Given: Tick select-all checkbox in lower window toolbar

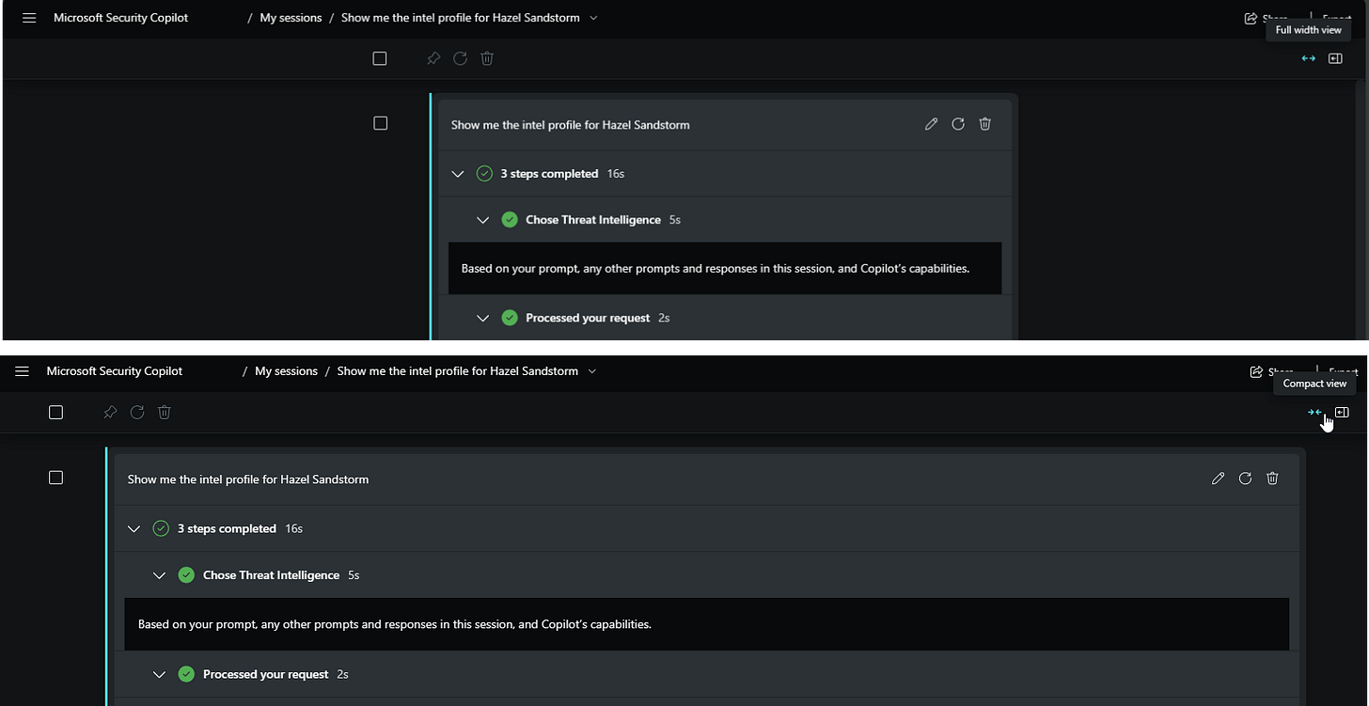Looking at the screenshot, I should coord(55,412).
